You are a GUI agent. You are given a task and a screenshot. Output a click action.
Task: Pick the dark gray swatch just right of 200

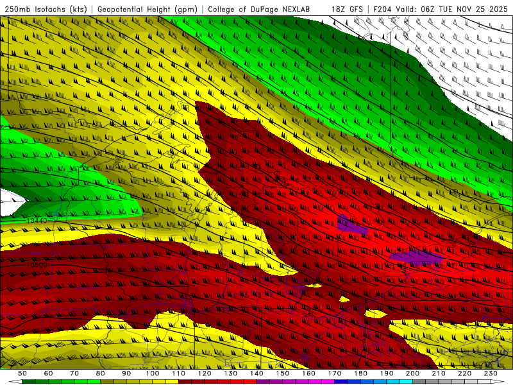pos(419,382)
